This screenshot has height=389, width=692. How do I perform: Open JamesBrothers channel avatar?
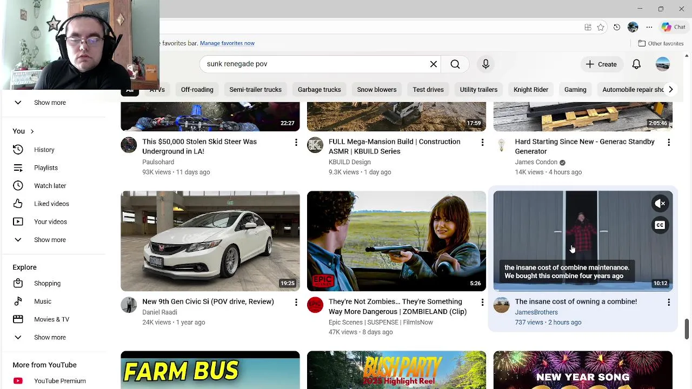coord(501,305)
